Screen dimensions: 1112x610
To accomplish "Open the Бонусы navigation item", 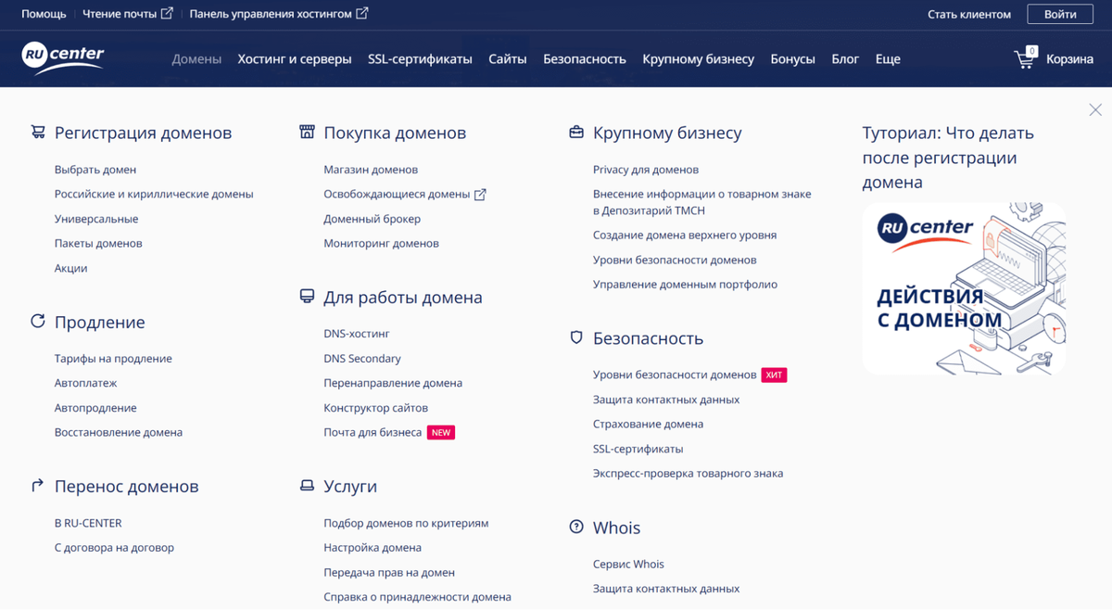I will click(x=793, y=58).
